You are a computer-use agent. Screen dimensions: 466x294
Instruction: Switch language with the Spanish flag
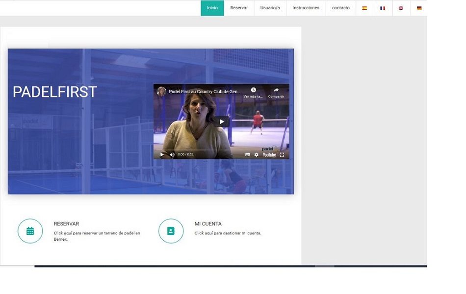(x=364, y=8)
